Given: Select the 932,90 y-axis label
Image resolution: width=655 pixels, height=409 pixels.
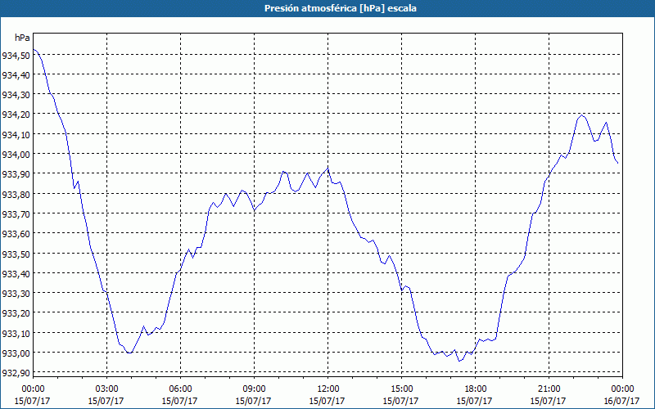Looking at the screenshot, I should click(16, 373).
